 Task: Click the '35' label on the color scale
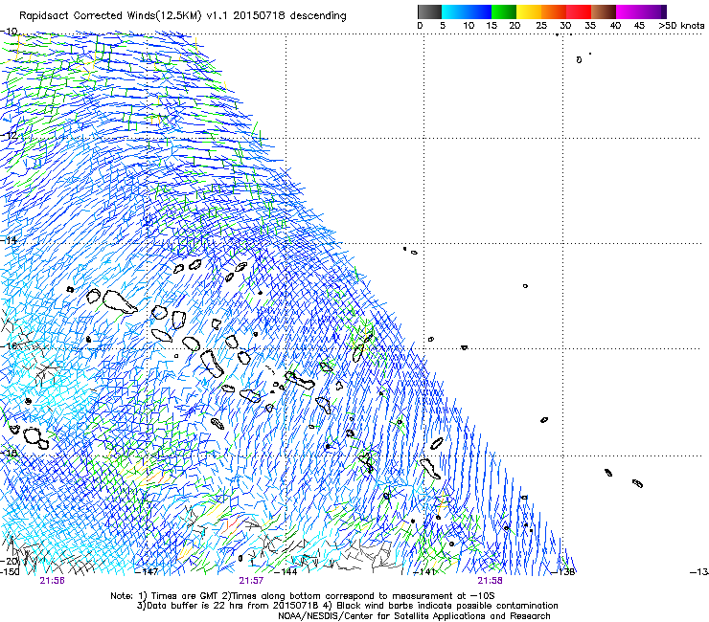click(x=590, y=26)
